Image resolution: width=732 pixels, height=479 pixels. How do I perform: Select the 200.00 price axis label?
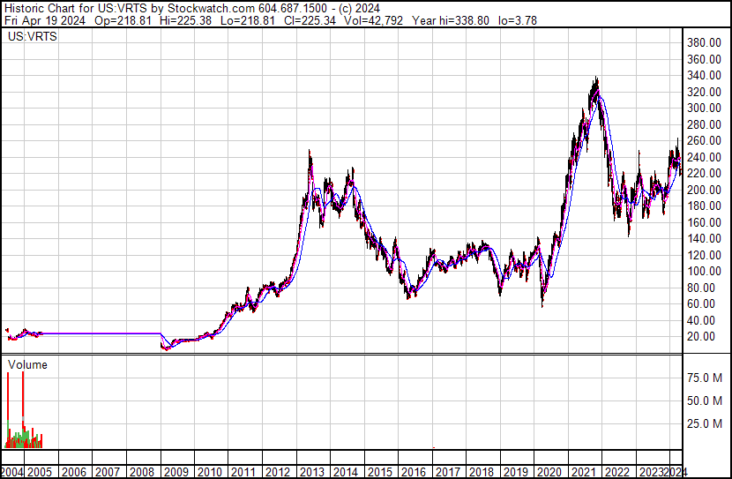(706, 190)
